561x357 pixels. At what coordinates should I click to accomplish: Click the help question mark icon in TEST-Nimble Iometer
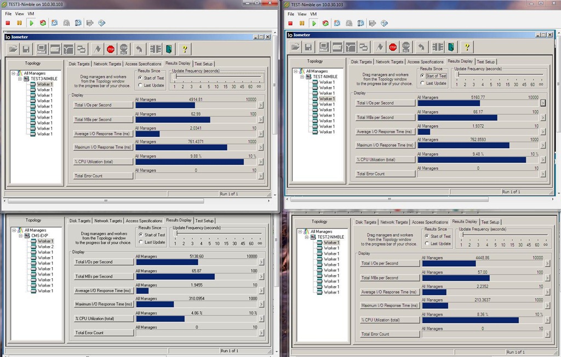point(467,47)
